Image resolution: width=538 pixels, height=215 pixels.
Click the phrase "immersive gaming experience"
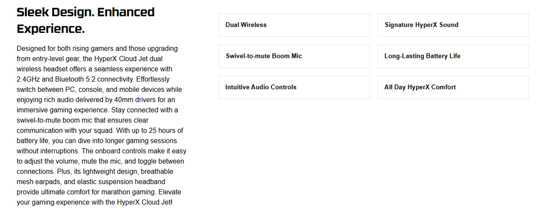tap(62, 110)
